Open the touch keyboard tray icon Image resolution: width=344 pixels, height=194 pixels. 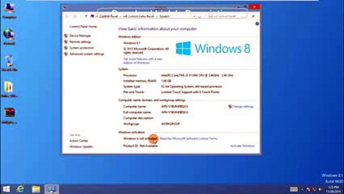pyautogui.click(x=294, y=189)
